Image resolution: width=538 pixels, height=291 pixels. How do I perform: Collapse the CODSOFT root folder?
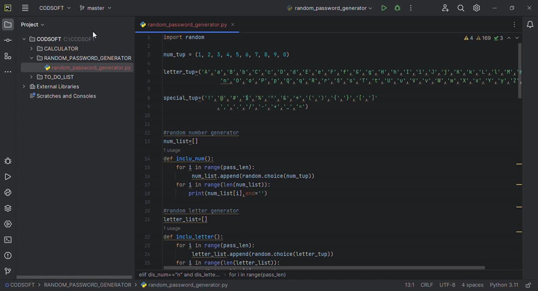(x=24, y=39)
